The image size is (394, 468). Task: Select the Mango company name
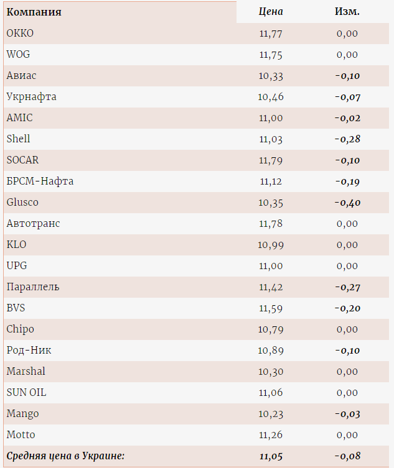(22, 414)
